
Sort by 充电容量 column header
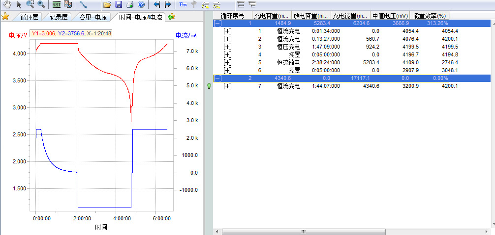coord(272,15)
